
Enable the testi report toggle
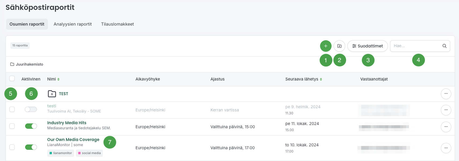[x=31, y=109]
